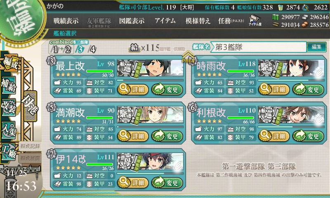Click the 編集 fleet name edit button

pyautogui.click(x=316, y=47)
